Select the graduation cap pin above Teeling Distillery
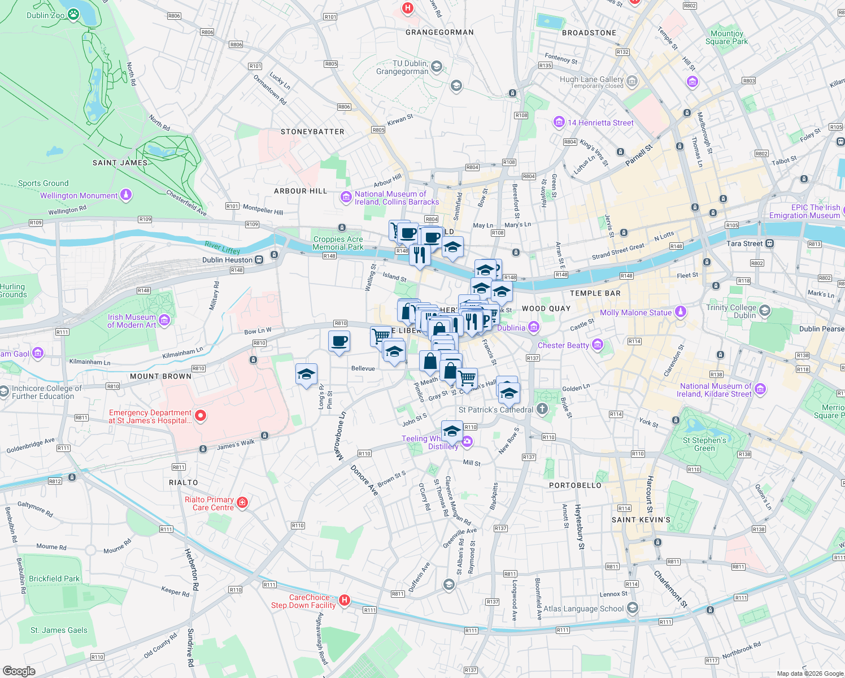The height and width of the screenshot is (678, 845). [x=452, y=432]
